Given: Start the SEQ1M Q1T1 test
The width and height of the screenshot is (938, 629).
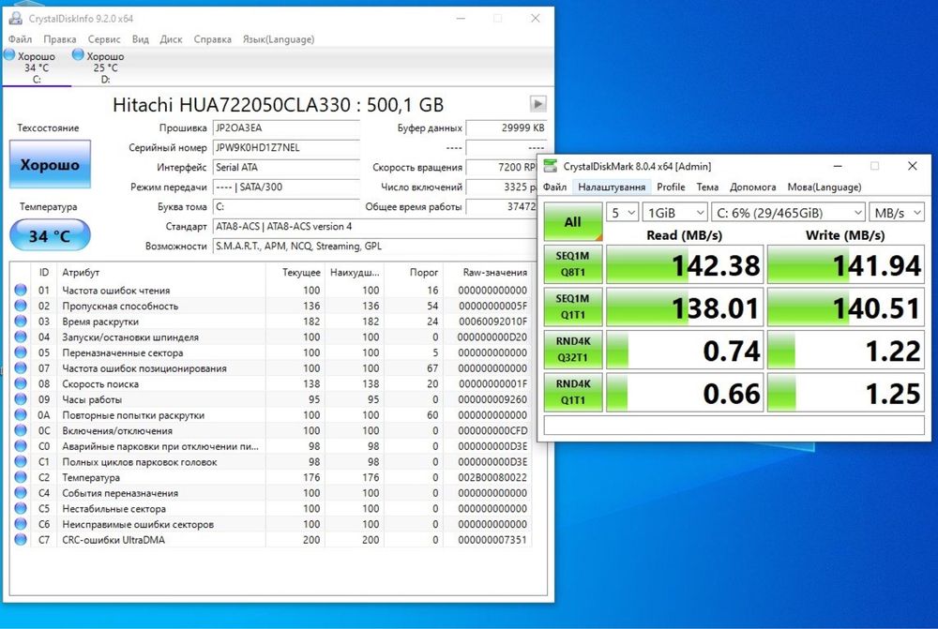Looking at the screenshot, I should click(572, 307).
